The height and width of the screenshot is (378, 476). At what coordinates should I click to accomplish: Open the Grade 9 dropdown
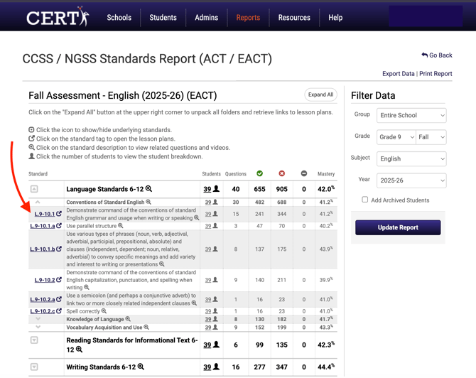point(396,137)
